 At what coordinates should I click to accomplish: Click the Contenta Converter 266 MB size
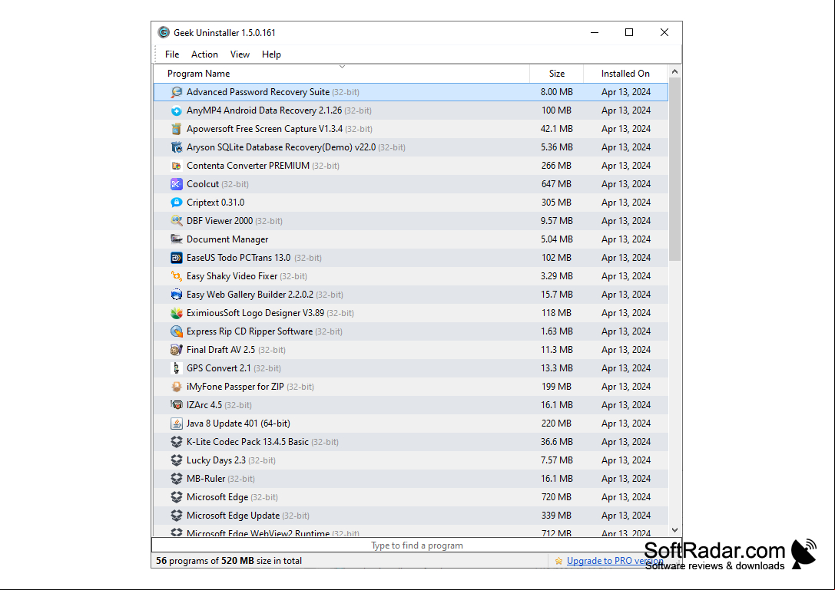coord(556,166)
